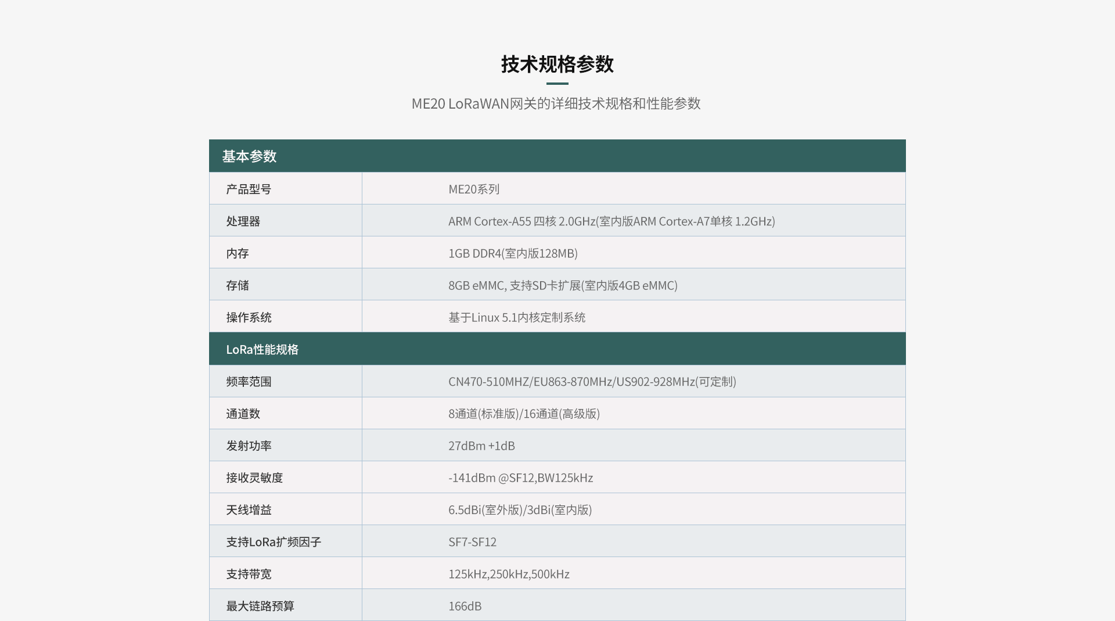Image resolution: width=1115 pixels, height=621 pixels.
Task: Click the 处理器 row label
Action: (x=243, y=221)
